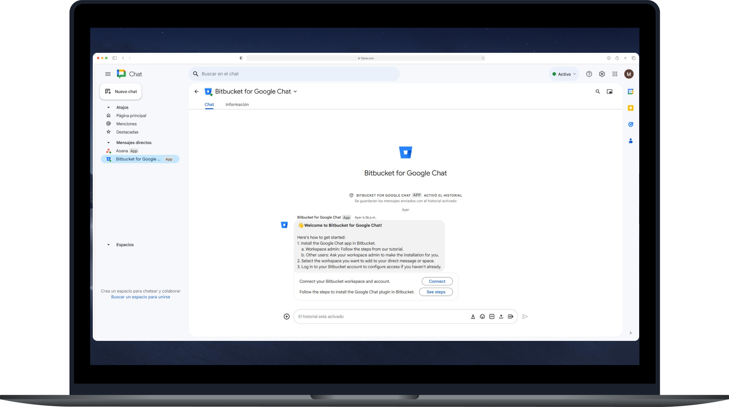This screenshot has width=729, height=407.
Task: Open conversation in pop-out window icon
Action: 609,92
